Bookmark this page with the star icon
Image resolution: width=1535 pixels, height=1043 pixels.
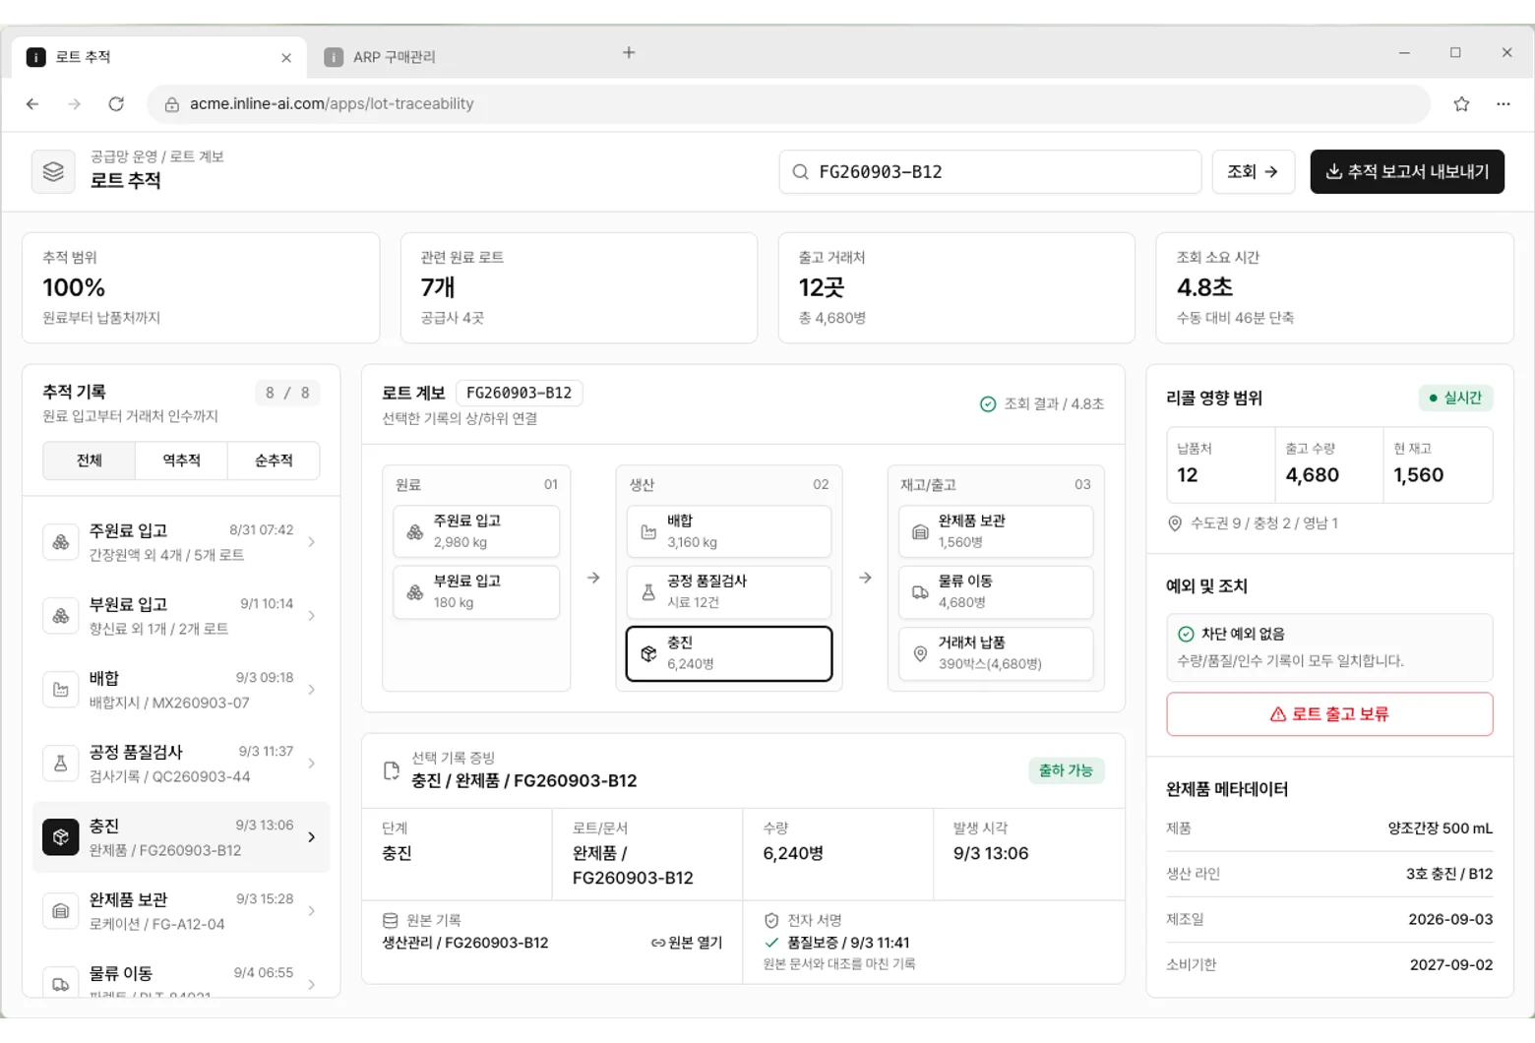pyautogui.click(x=1461, y=103)
